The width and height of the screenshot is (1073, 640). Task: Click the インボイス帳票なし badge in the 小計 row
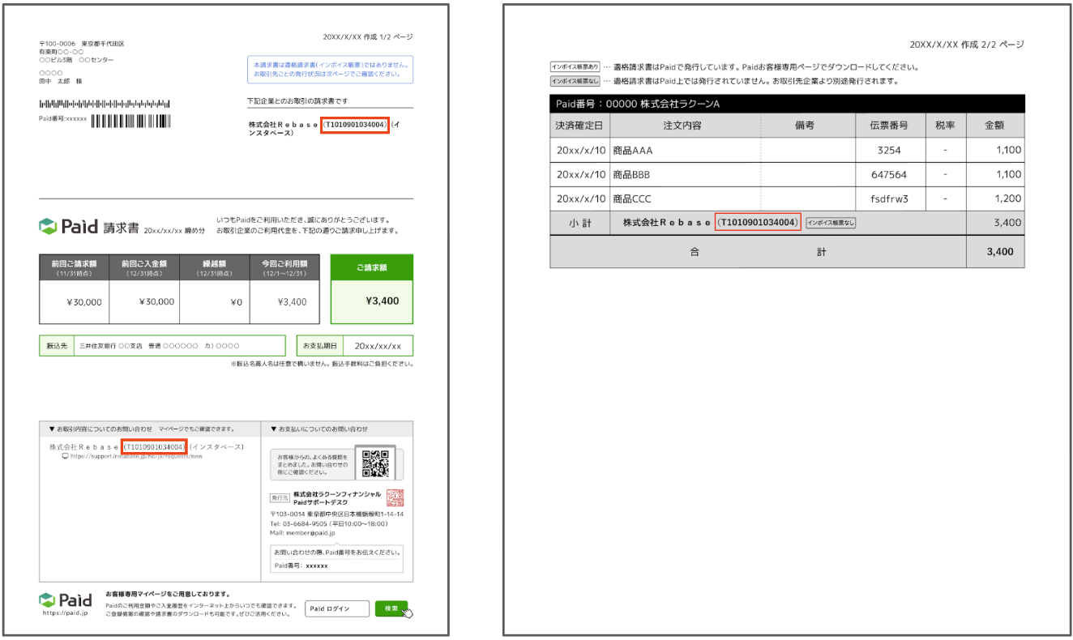click(x=831, y=222)
